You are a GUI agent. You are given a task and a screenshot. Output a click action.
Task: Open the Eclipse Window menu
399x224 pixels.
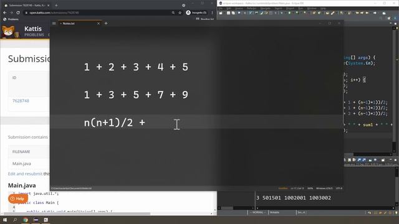(x=312, y=8)
